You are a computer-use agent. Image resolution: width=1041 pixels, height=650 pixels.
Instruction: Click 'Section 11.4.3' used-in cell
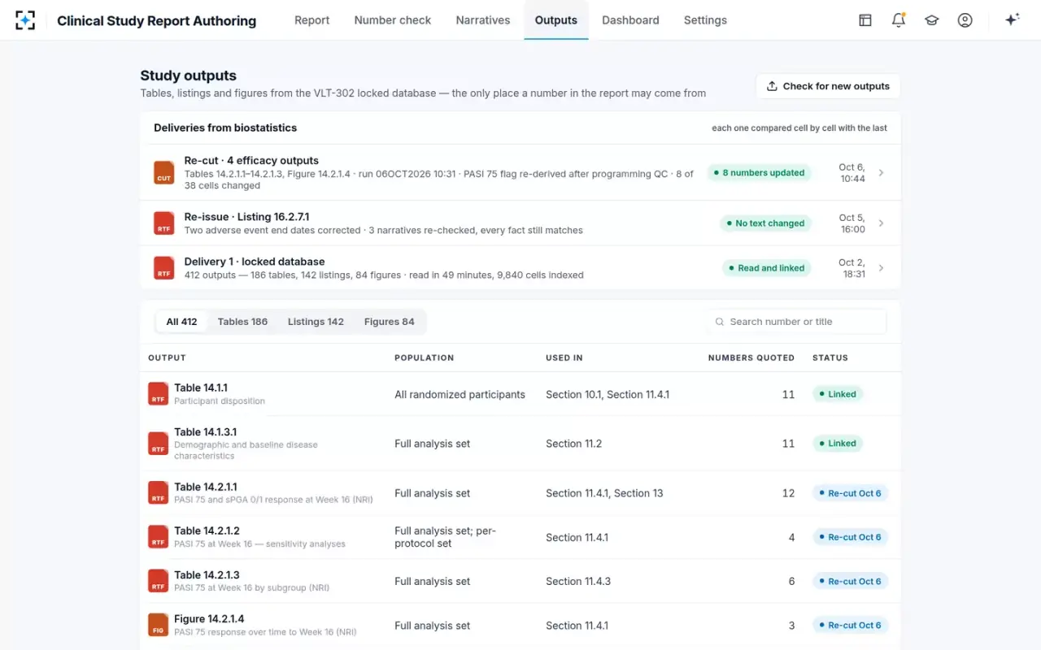click(x=578, y=581)
